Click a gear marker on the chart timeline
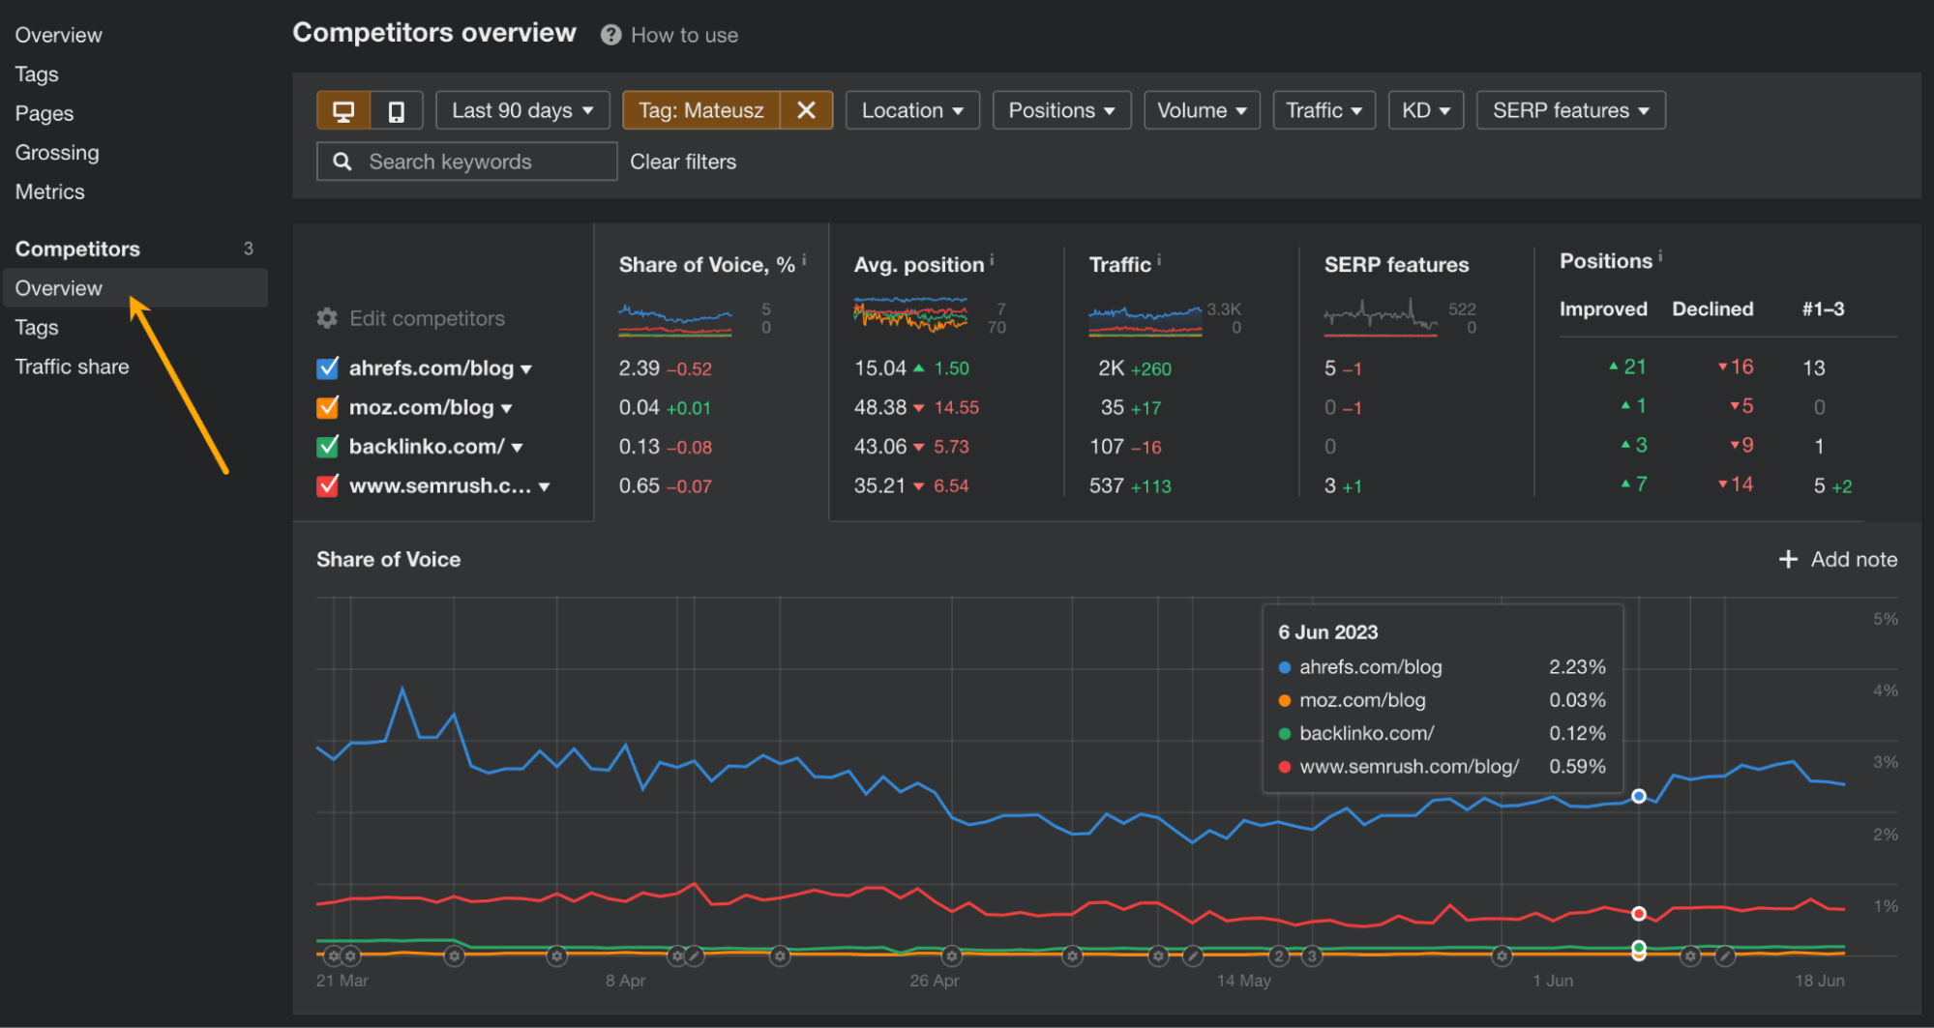1934x1028 pixels. pos(455,955)
